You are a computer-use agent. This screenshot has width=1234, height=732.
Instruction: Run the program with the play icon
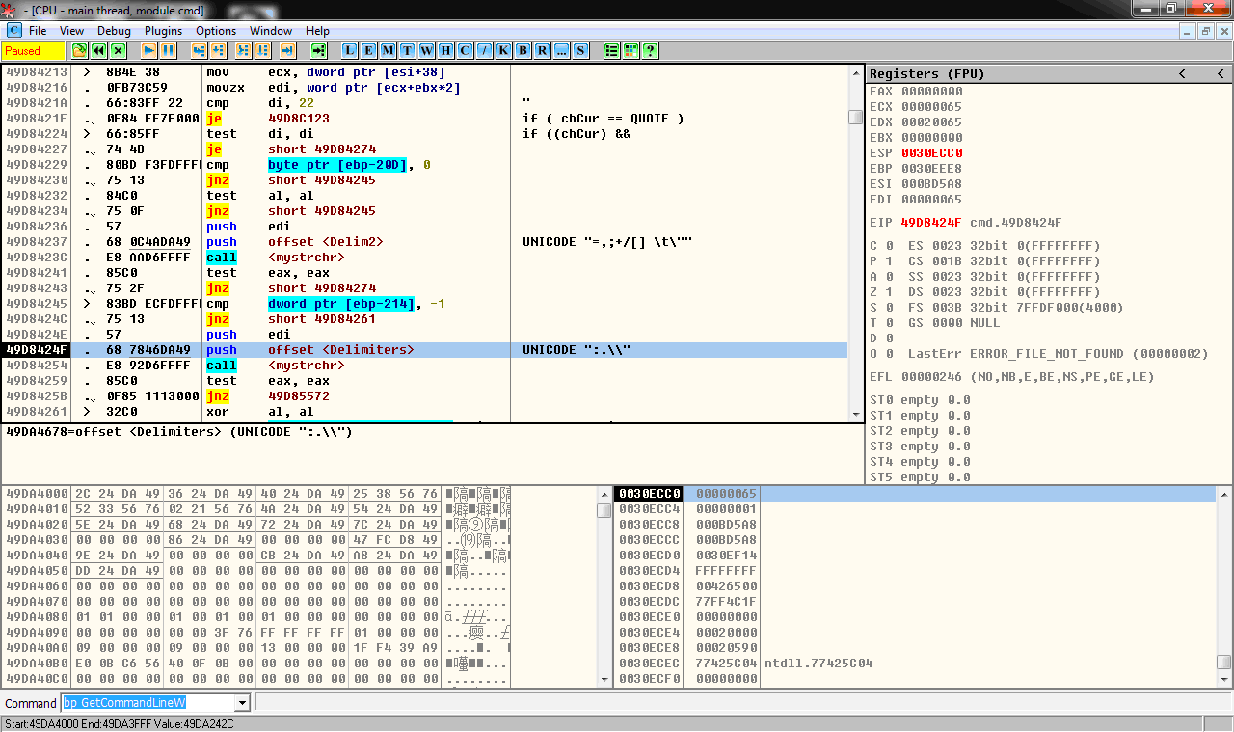coord(148,50)
